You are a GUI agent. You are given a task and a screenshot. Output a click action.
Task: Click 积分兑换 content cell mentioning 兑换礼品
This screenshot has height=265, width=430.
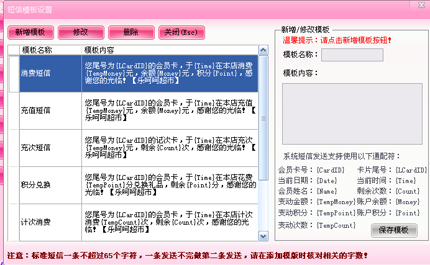[170, 185]
